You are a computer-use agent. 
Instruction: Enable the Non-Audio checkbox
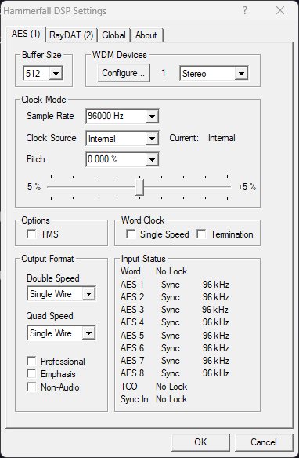point(31,387)
